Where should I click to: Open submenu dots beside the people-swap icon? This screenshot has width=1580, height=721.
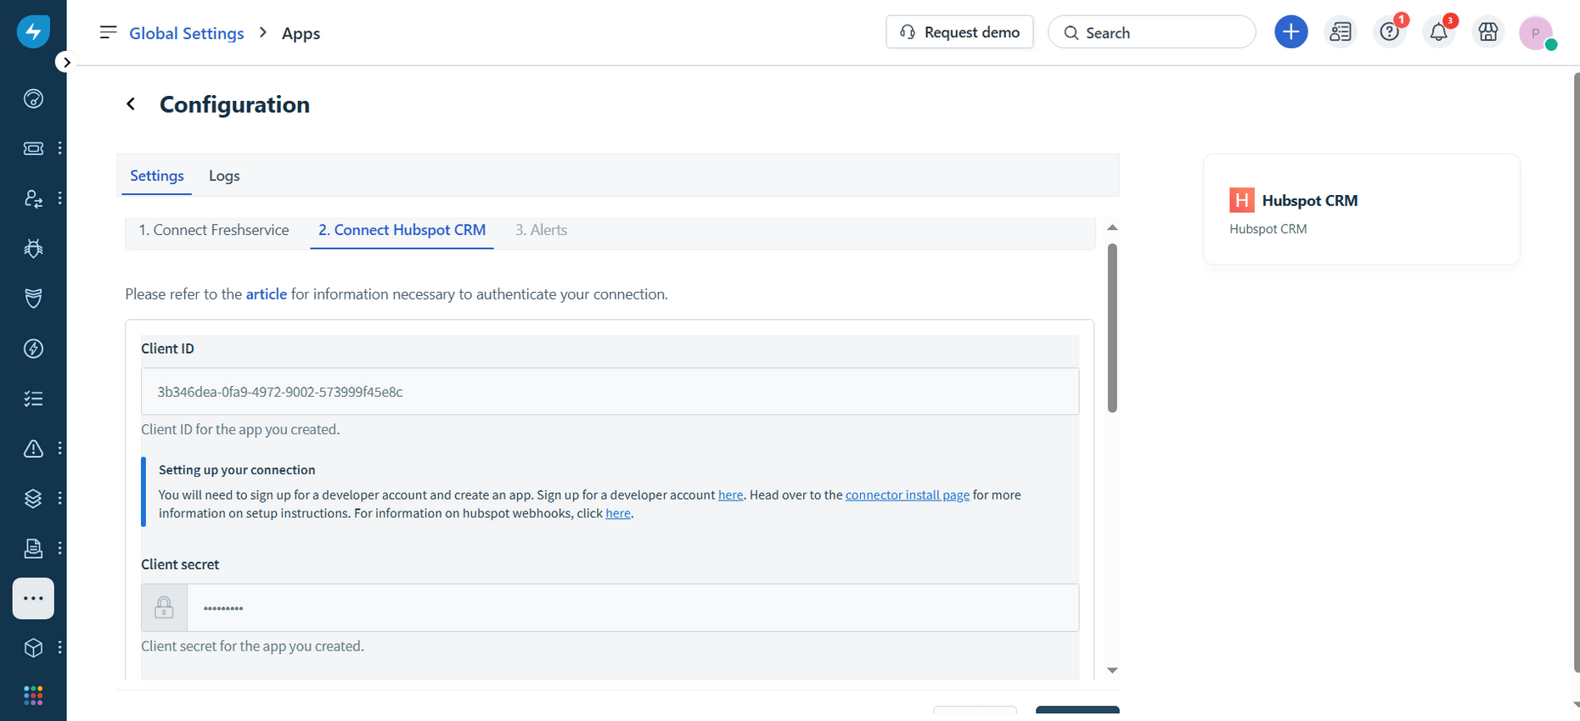point(59,198)
